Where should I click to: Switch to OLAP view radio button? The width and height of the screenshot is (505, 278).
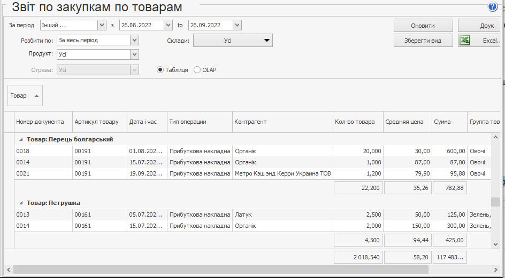coord(197,70)
